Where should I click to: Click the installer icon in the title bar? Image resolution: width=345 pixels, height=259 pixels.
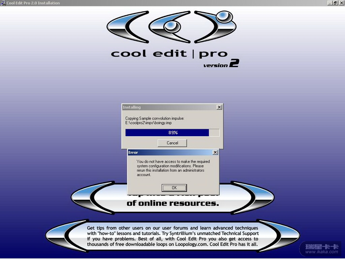(3, 3)
